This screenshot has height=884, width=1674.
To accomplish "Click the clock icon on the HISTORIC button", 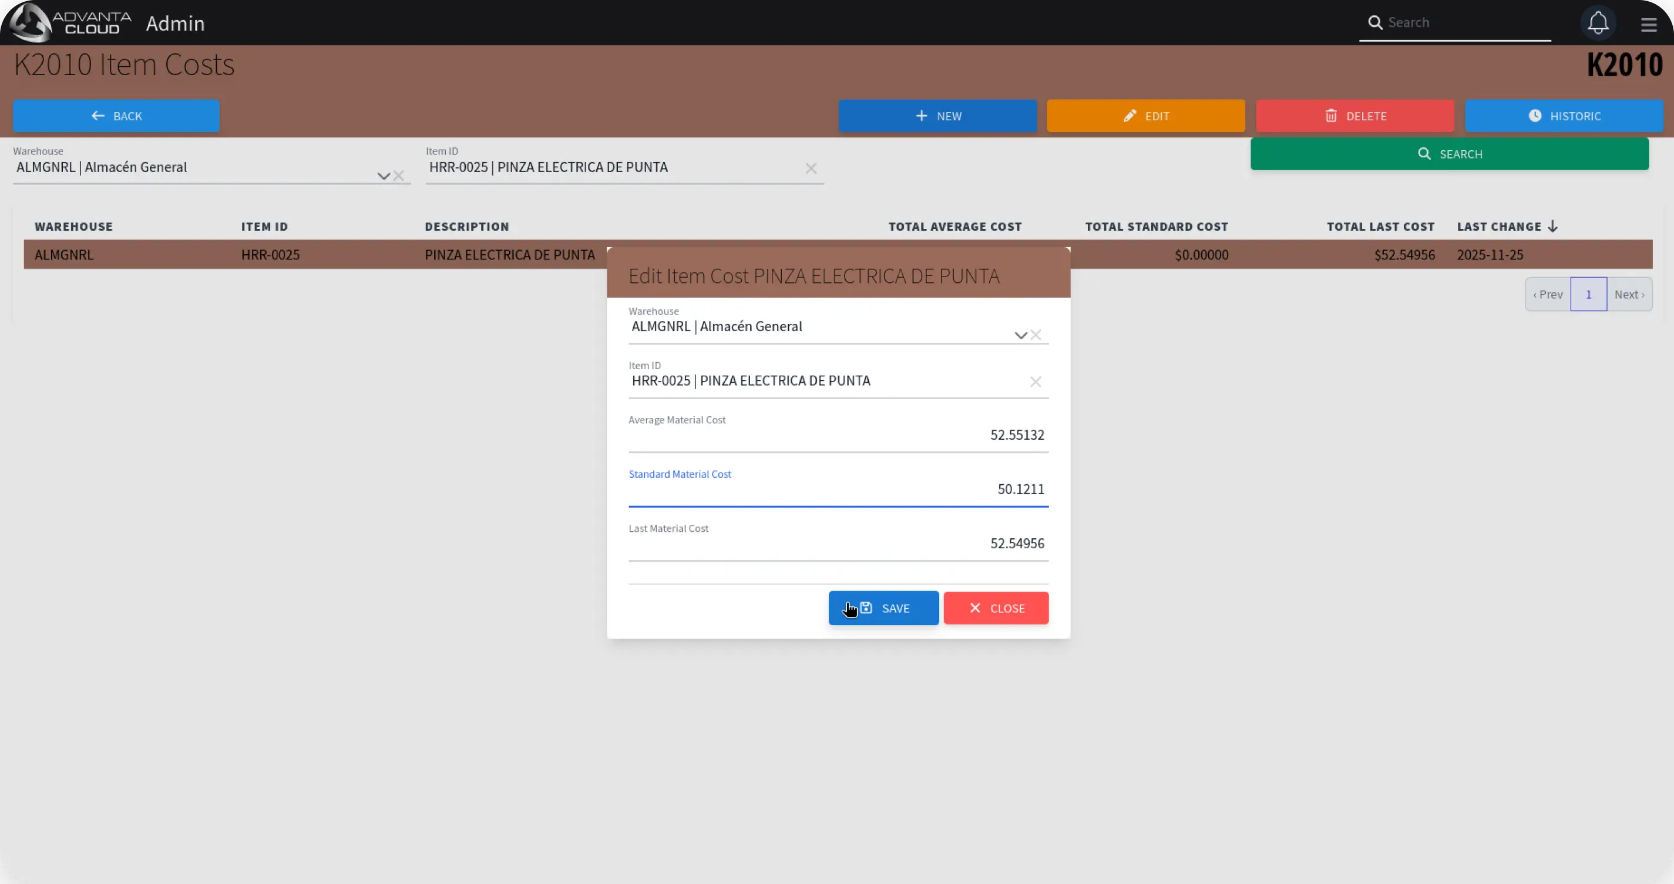I will click(1535, 116).
